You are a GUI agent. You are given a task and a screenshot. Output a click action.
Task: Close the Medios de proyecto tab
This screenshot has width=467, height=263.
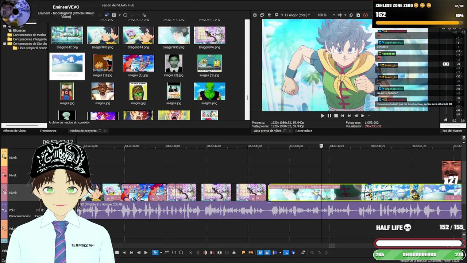coord(105,131)
